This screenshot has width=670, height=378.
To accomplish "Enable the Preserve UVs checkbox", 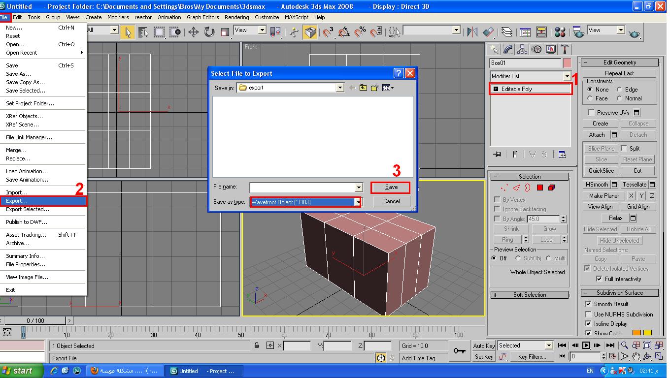I will click(x=592, y=113).
